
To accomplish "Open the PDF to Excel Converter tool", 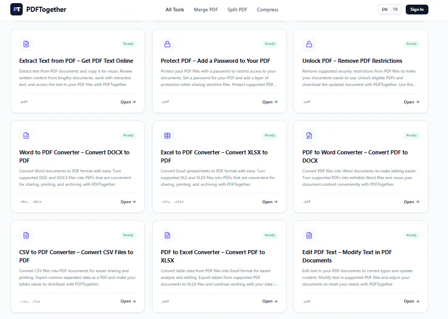I will point(270,302).
